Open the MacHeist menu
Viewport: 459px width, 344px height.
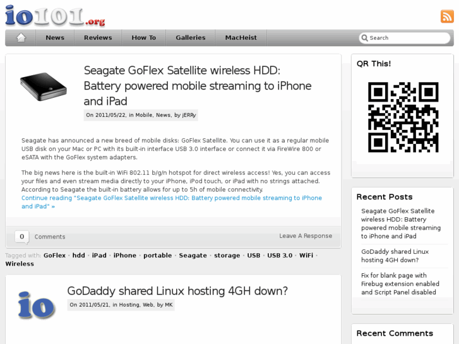coord(241,38)
